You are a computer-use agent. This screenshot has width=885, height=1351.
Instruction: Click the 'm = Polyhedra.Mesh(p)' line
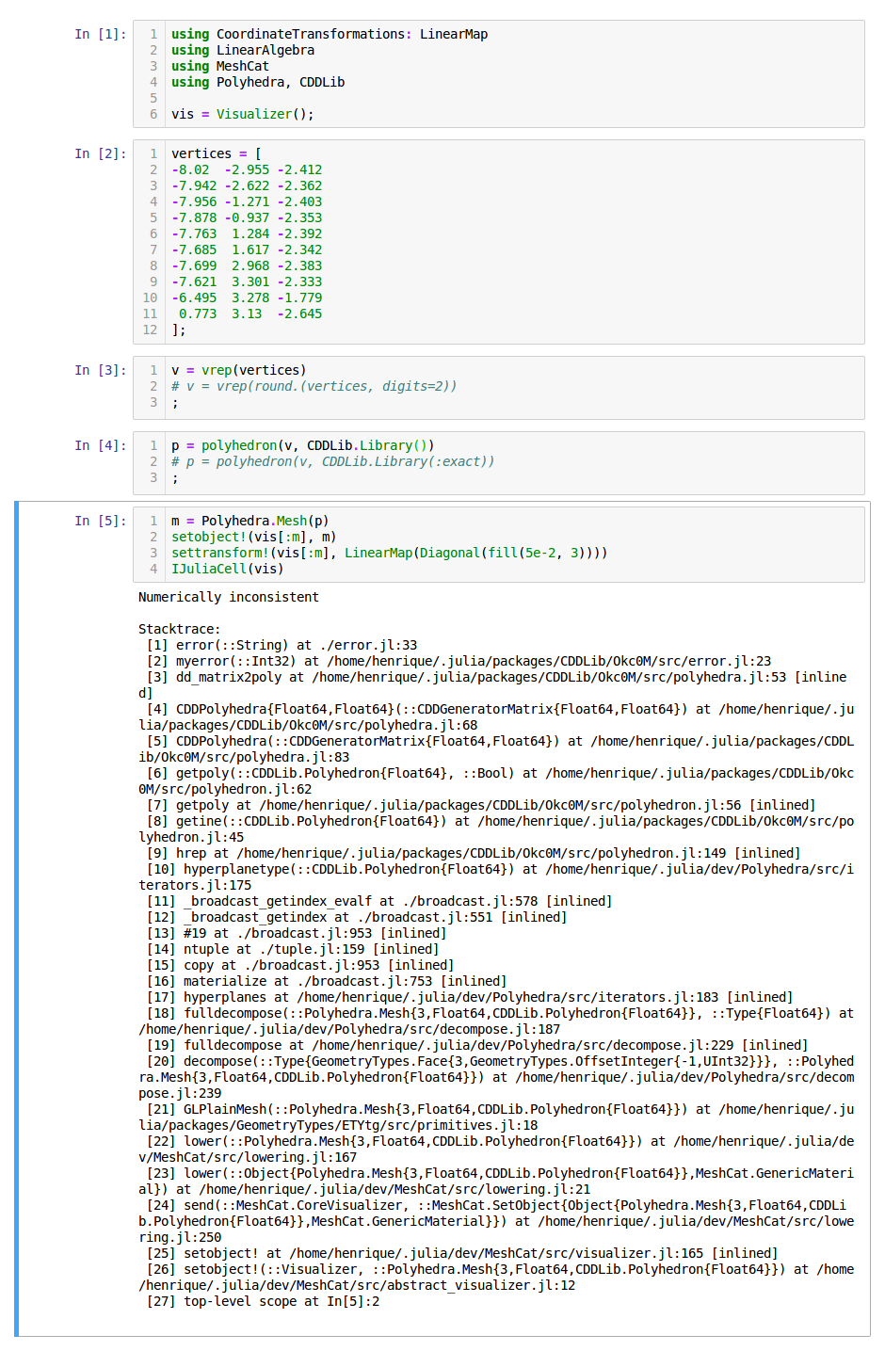(250, 521)
